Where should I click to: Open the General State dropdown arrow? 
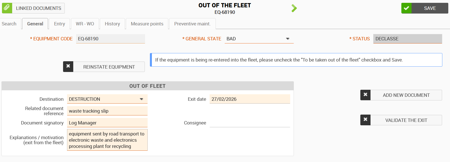click(x=288, y=39)
